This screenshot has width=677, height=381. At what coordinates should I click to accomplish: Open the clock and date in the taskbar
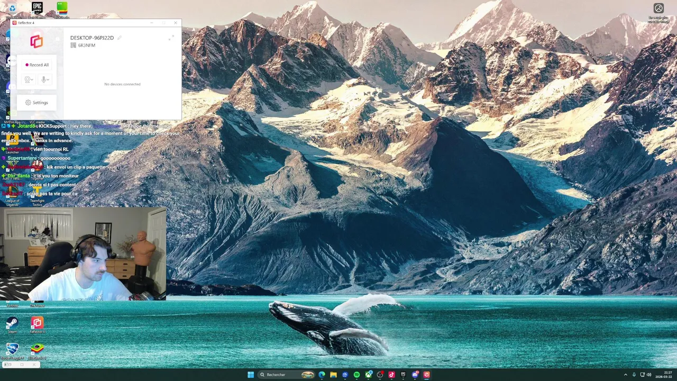[x=664, y=375]
